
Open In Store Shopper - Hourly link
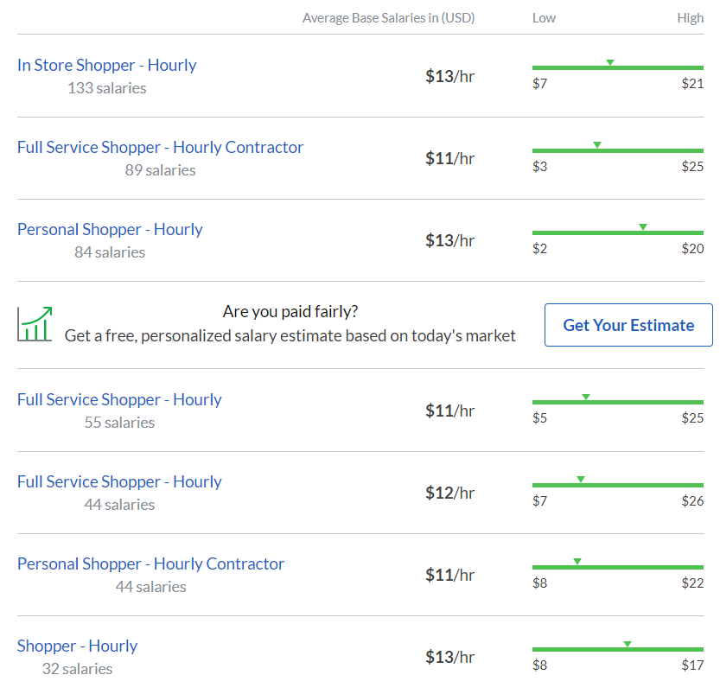[x=106, y=65]
